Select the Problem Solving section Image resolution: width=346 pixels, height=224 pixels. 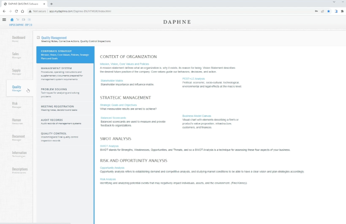[x=65, y=93]
